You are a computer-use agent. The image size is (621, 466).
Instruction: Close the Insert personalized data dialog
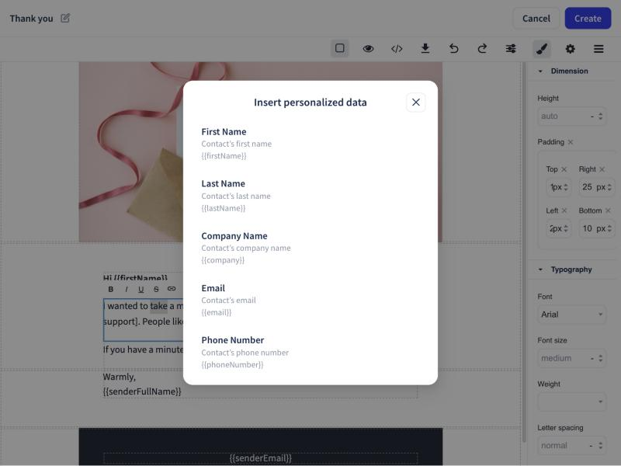415,103
